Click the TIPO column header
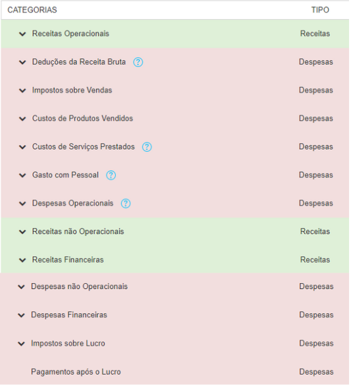This screenshot has width=351, height=385. [x=320, y=10]
